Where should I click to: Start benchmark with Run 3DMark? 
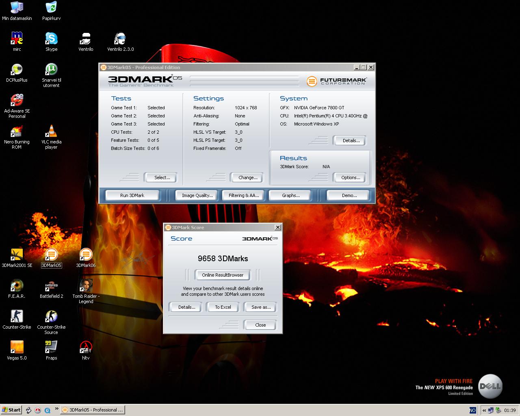tap(132, 195)
